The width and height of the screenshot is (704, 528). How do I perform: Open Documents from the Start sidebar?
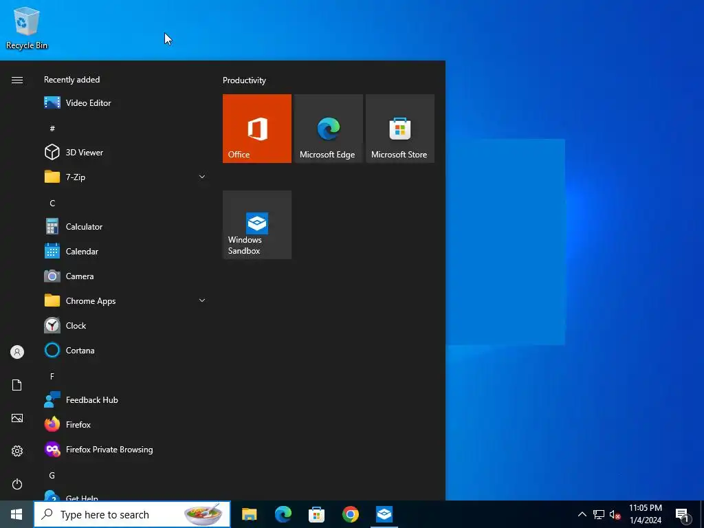(17, 385)
